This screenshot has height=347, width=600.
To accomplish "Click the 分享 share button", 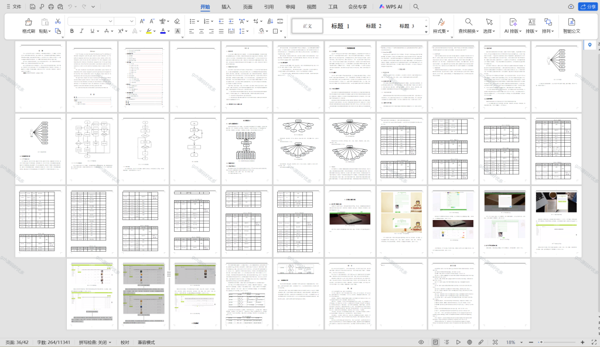I will 588,6.
